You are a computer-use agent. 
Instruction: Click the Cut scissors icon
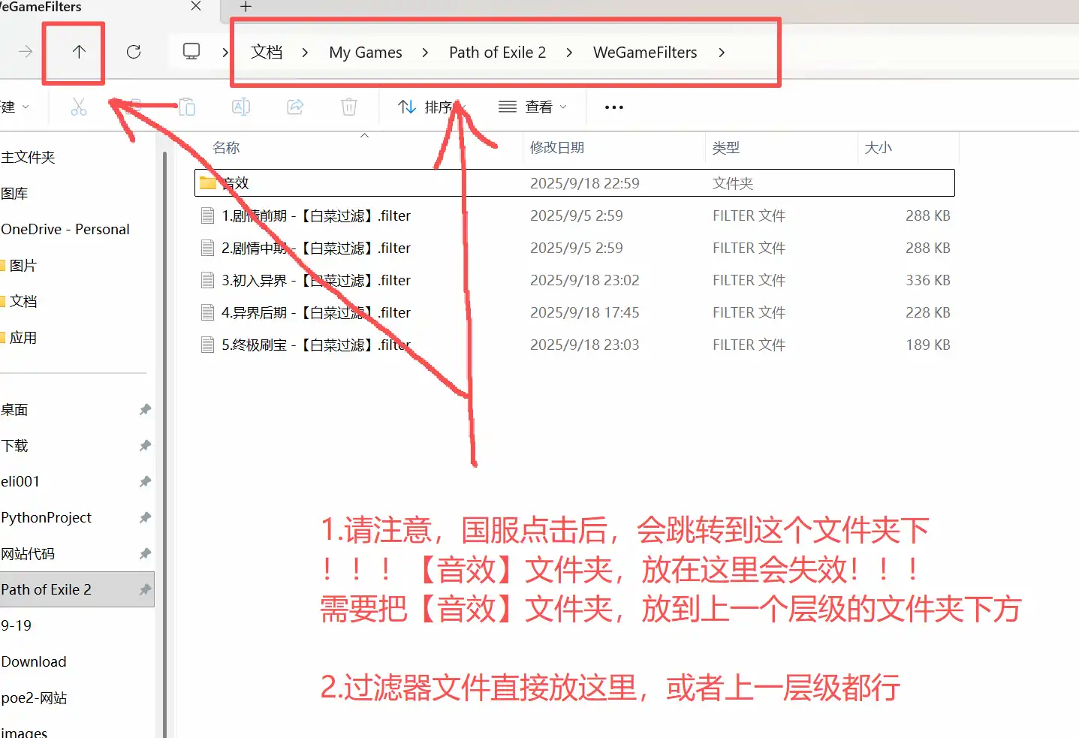point(79,107)
